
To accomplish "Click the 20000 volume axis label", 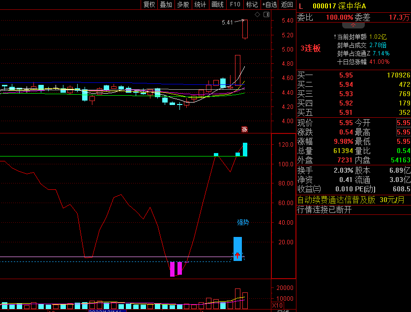I will tap(285, 287).
